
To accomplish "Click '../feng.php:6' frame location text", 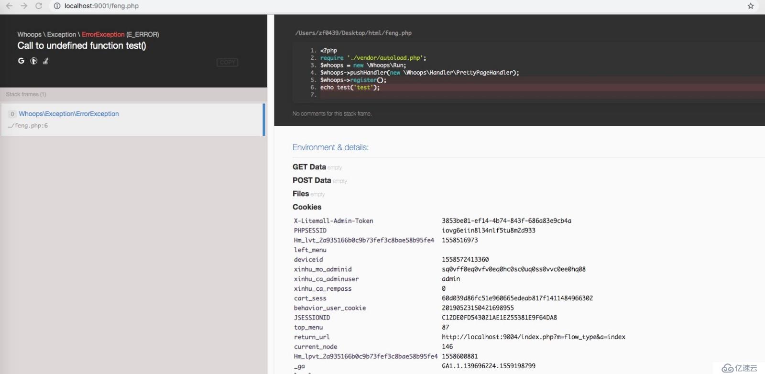I will [28, 126].
